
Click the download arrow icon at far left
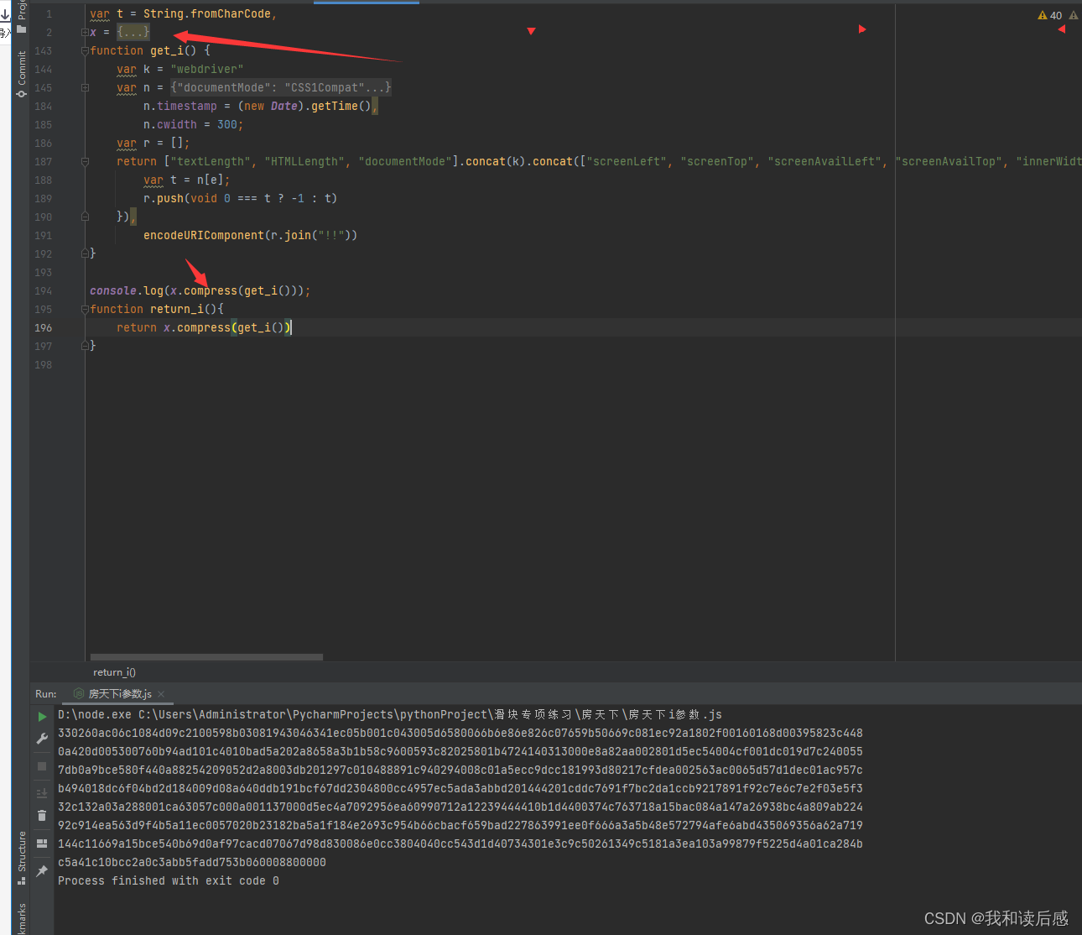(x=5, y=14)
